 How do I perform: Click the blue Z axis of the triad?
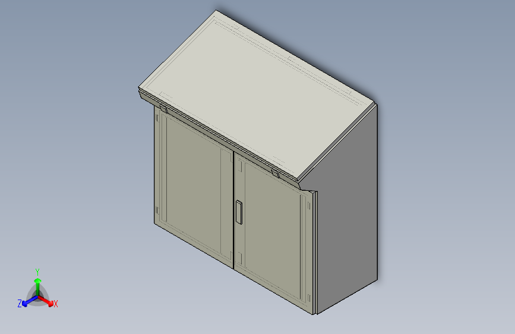coord(30,301)
